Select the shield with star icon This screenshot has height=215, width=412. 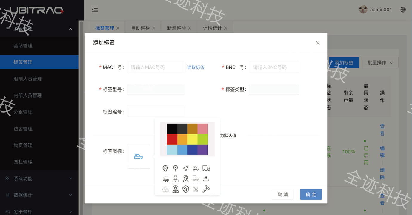186,189
